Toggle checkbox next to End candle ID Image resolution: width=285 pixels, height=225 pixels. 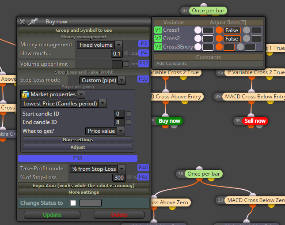pyautogui.click(x=129, y=122)
